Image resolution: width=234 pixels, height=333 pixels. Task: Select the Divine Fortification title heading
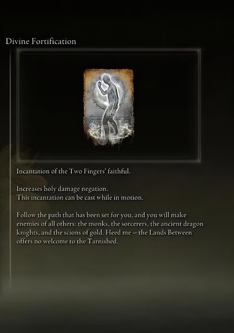pyautogui.click(x=41, y=41)
